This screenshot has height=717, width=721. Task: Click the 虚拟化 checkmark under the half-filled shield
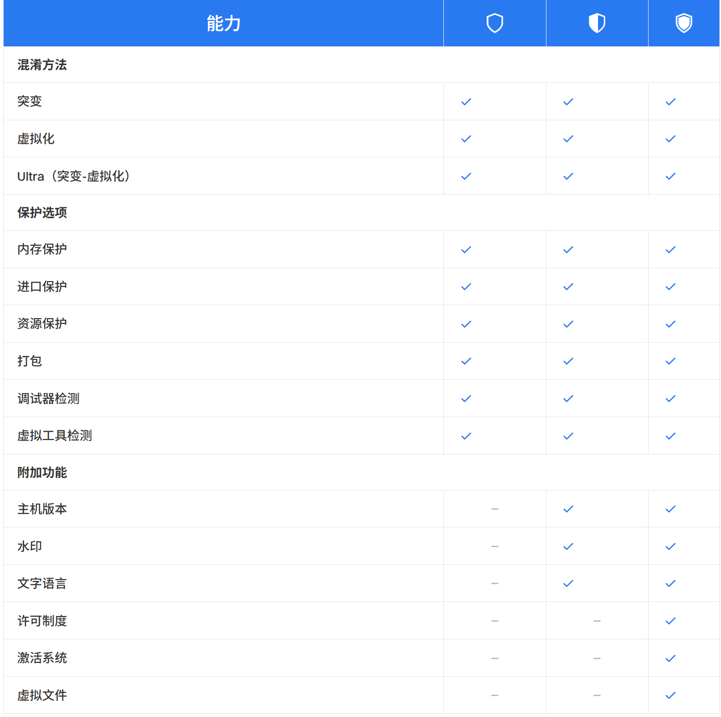(568, 139)
